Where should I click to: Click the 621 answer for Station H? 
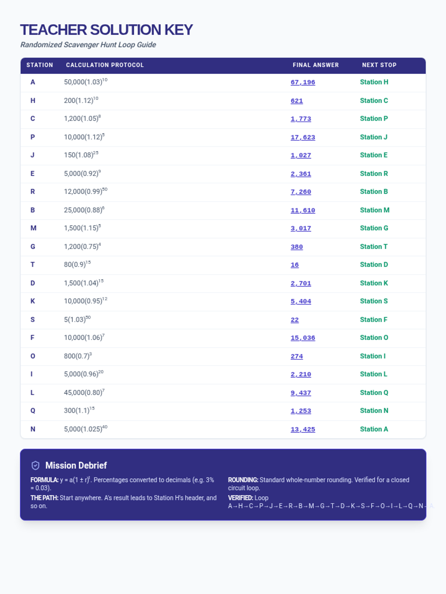point(297,101)
